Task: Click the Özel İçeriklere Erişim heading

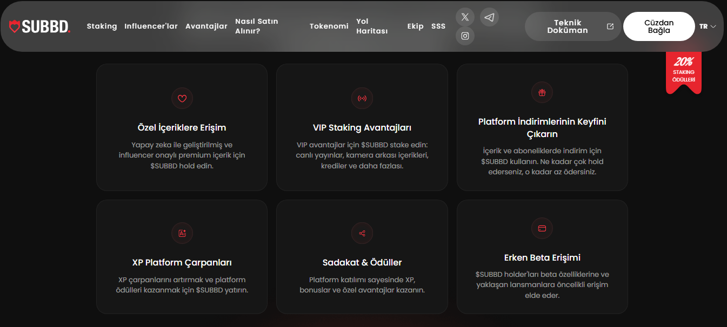Action: 182,128
